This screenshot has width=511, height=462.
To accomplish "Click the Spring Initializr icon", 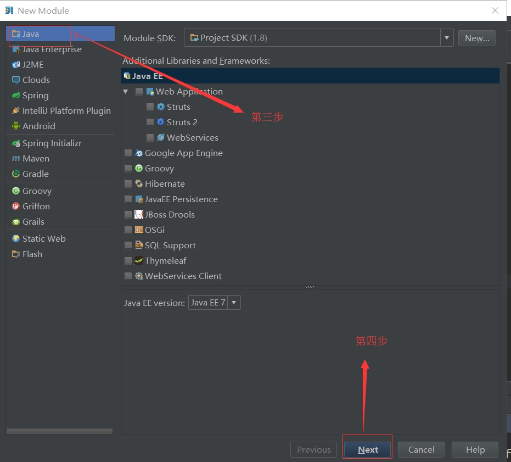I will click(x=16, y=143).
